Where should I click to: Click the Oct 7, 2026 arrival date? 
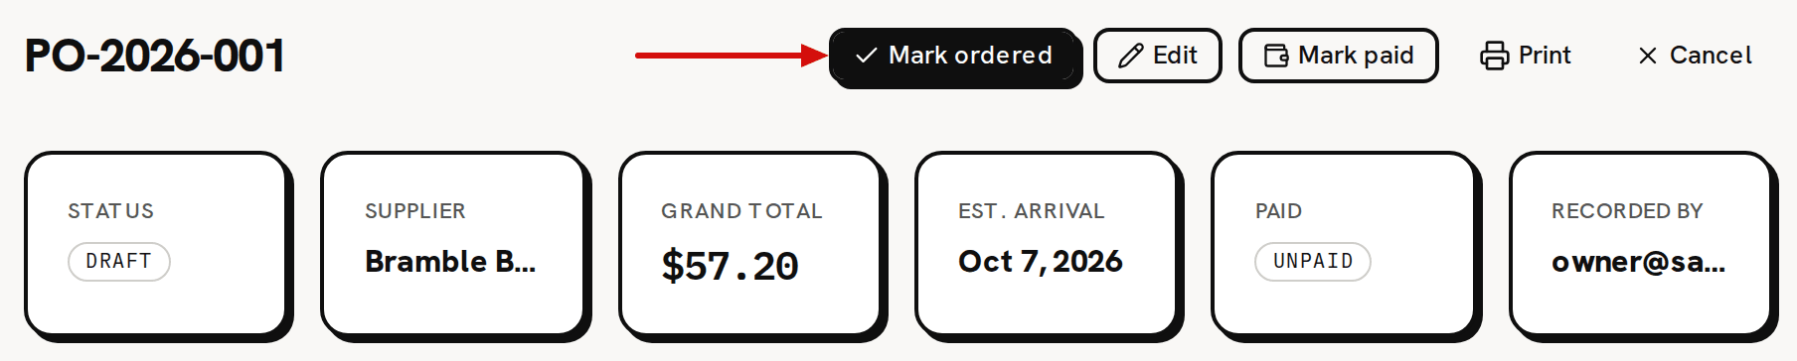[1041, 261]
